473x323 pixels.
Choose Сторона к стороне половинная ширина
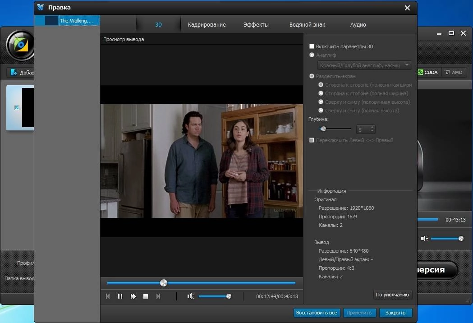pyautogui.click(x=321, y=85)
